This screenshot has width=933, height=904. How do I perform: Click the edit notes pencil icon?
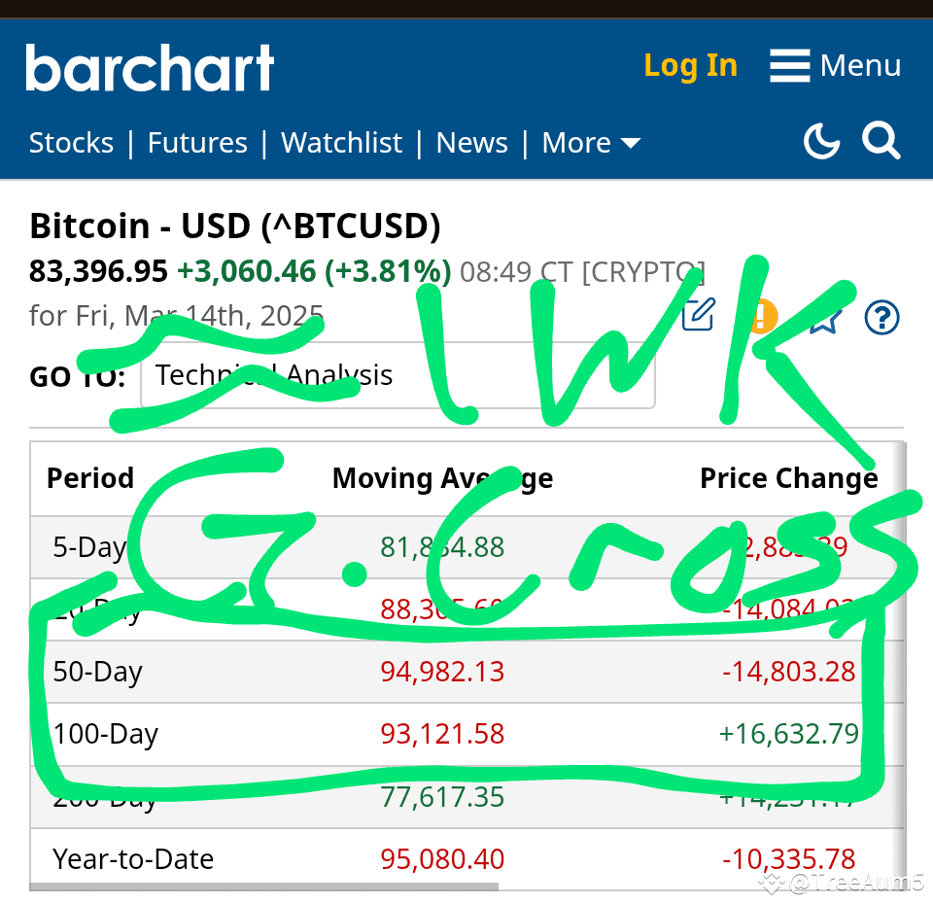coord(699,314)
